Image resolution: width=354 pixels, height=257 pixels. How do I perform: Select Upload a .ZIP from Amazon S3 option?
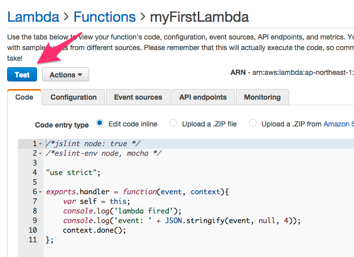pos(252,123)
